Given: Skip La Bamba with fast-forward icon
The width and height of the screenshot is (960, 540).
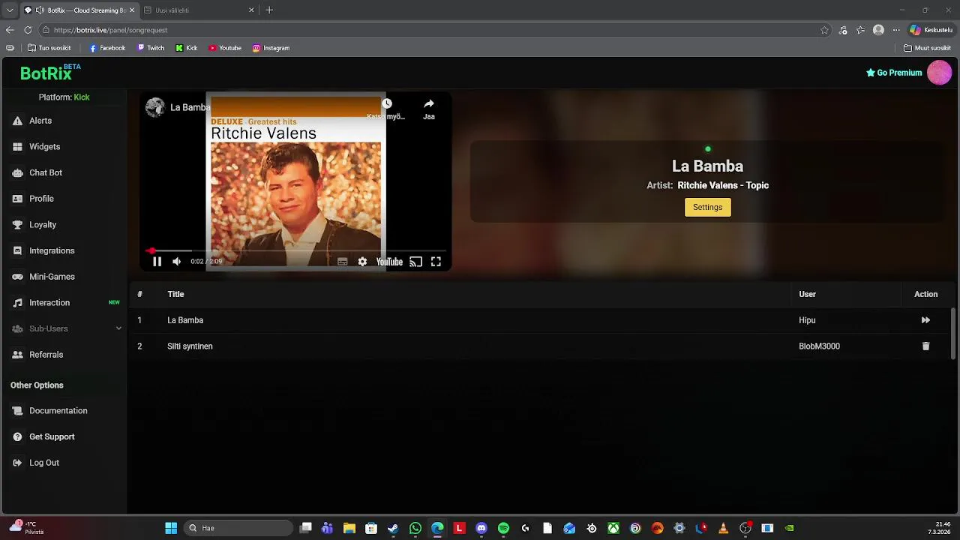Looking at the screenshot, I should click(925, 320).
